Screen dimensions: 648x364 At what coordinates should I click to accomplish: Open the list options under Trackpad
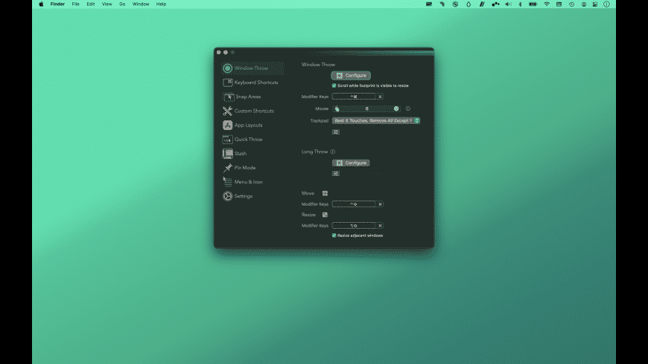(x=336, y=131)
